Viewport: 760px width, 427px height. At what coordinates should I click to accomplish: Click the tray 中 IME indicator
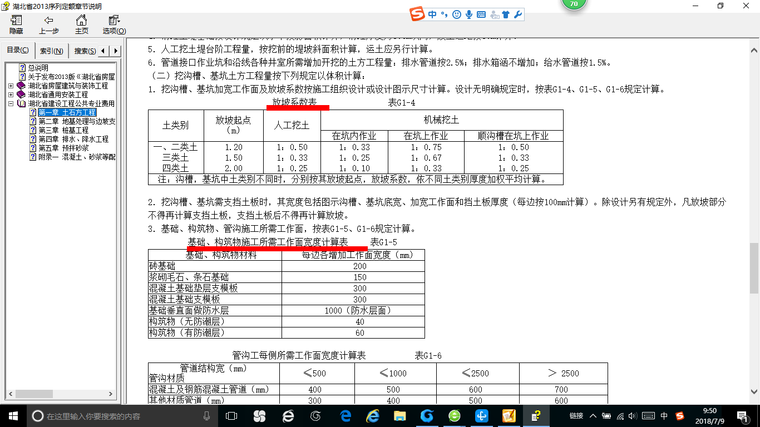tap(664, 415)
